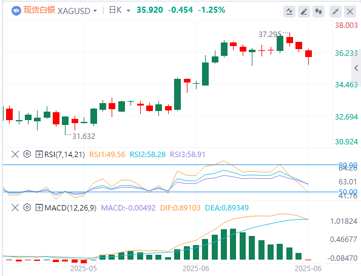
Task: Open the indicator line chart tool
Action: pos(289,12)
